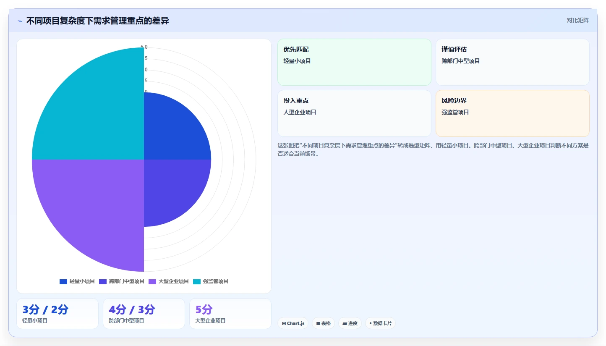The width and height of the screenshot is (606, 346).
Task: Open the 投入重点 matrix card
Action: [354, 113]
